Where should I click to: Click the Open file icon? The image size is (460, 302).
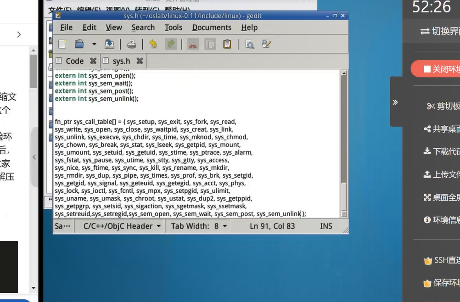click(x=79, y=44)
